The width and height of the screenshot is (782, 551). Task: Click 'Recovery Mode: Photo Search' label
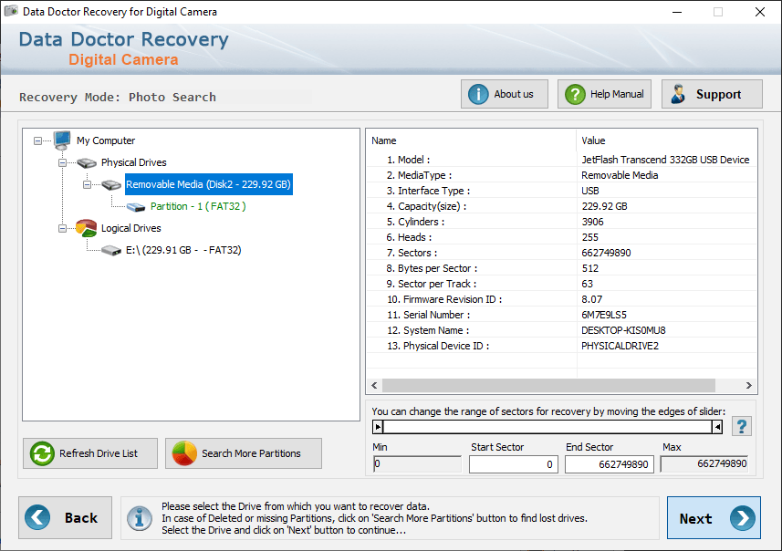(x=118, y=97)
